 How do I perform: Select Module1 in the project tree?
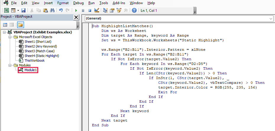31,70
